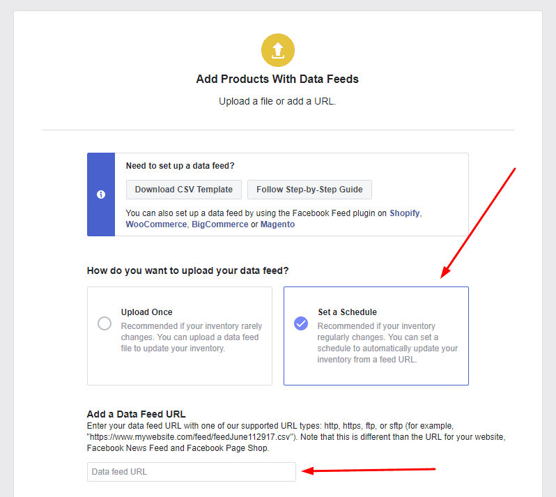
Task: Click the Add Products With Data Feeds heading
Action: 277,79
